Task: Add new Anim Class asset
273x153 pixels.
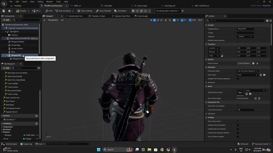Action: [x=261, y=75]
